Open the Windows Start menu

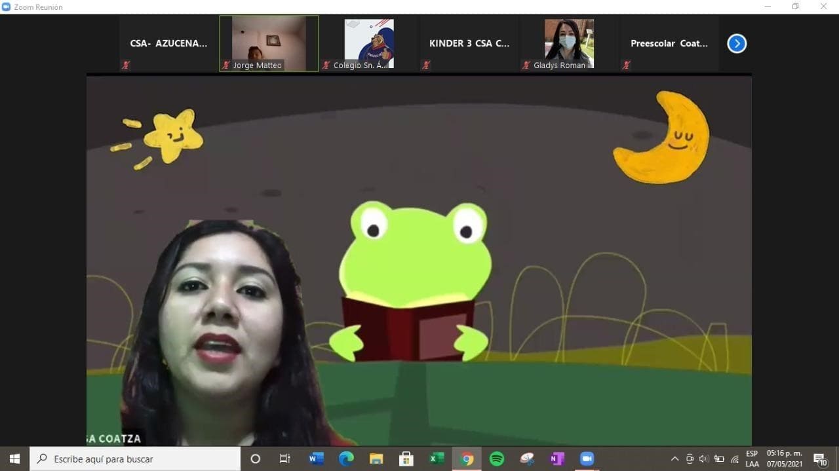(x=14, y=459)
